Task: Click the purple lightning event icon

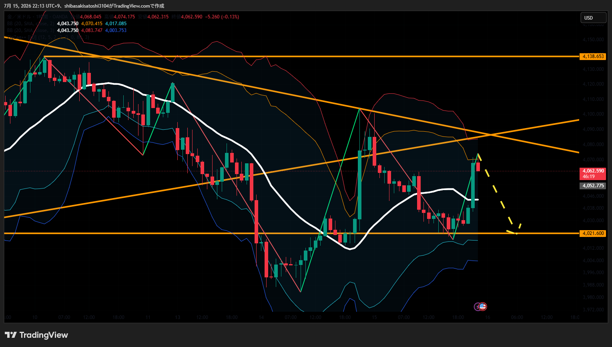Action: [478, 307]
